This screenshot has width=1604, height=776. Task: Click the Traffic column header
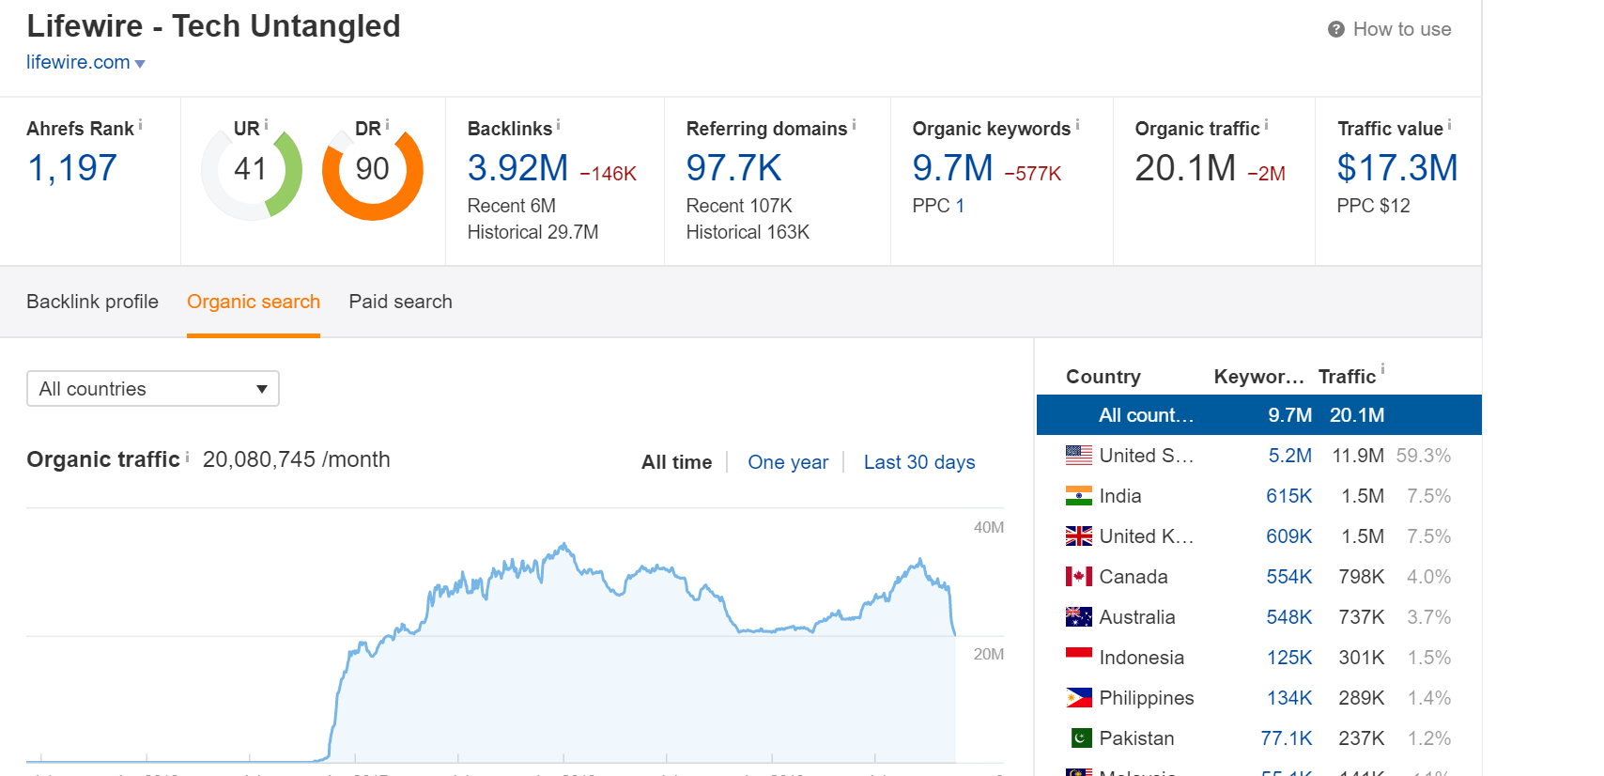click(x=1347, y=377)
